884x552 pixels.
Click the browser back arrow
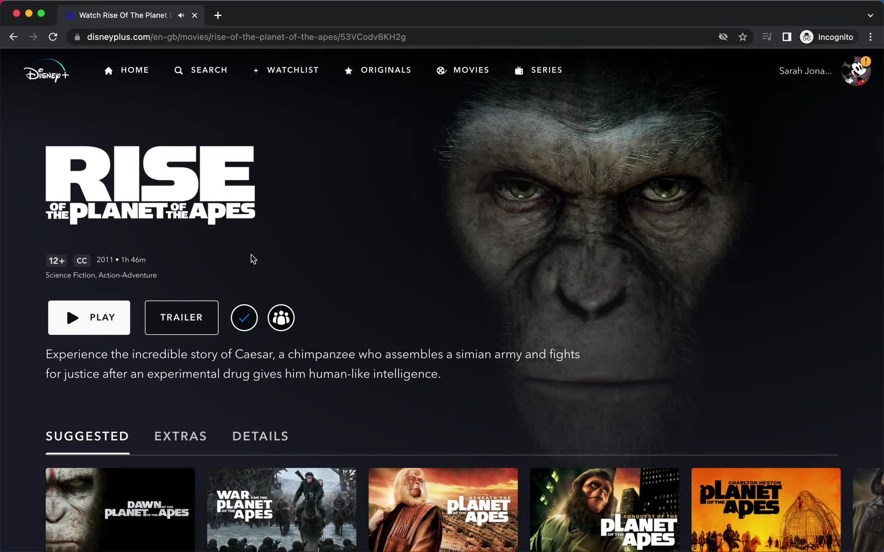point(13,37)
